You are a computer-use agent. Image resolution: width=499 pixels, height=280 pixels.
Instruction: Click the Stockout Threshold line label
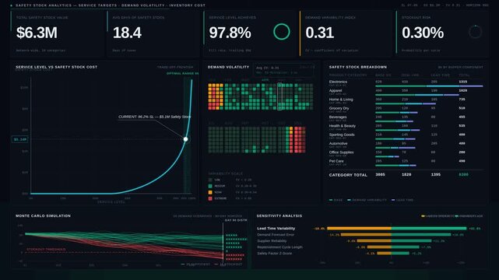pyautogui.click(x=46, y=250)
